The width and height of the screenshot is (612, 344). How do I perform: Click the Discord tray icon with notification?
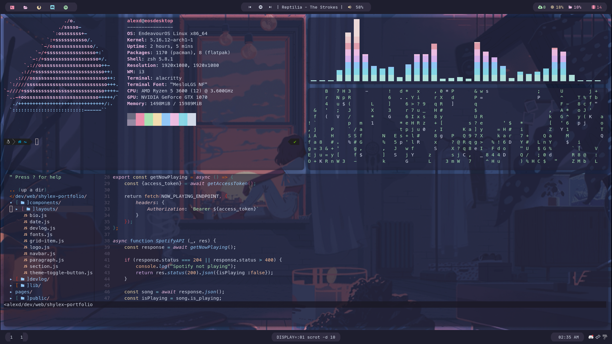[591, 337]
